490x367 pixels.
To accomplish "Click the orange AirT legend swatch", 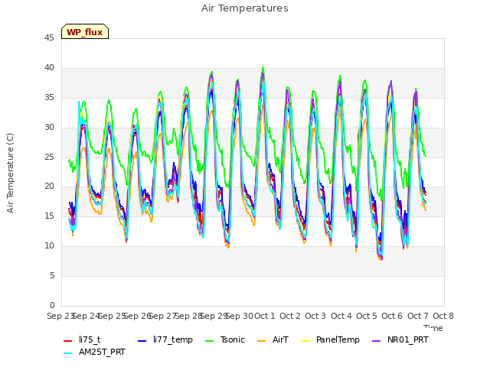I will 261,341.
